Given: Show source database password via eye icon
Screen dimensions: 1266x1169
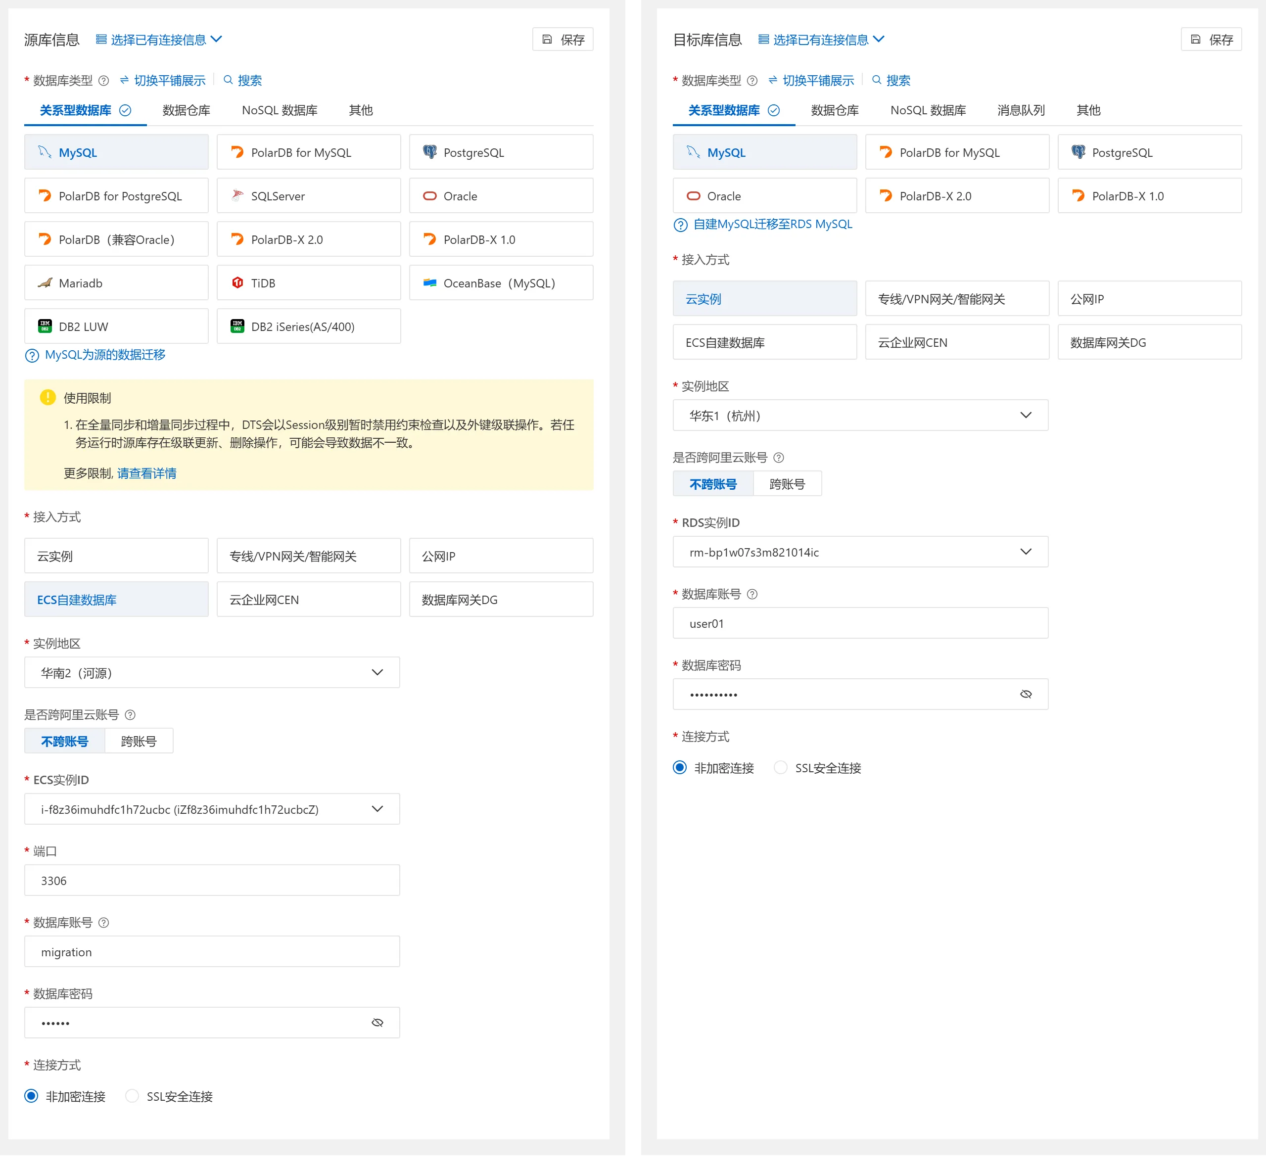Looking at the screenshot, I should (x=377, y=1022).
